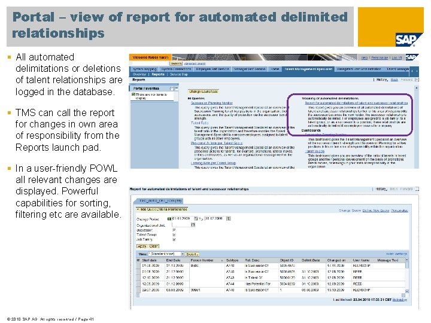Click the Delimit.Date column header

point(311,260)
